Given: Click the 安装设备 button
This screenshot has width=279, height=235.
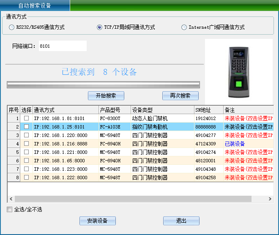Looking at the screenshot, I should [97, 221].
